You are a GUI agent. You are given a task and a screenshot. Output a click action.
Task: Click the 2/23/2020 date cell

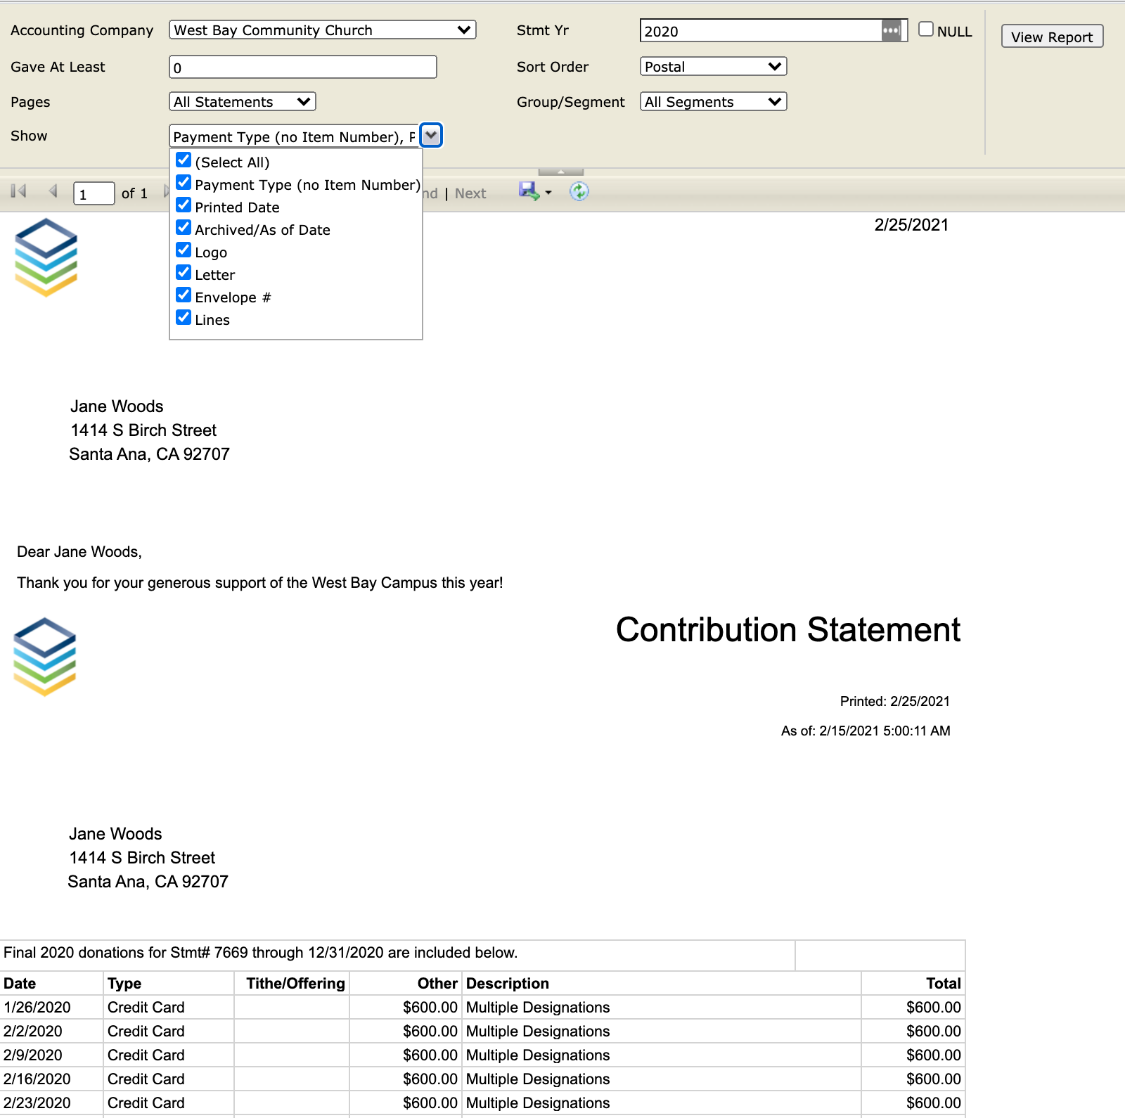coord(52,1103)
